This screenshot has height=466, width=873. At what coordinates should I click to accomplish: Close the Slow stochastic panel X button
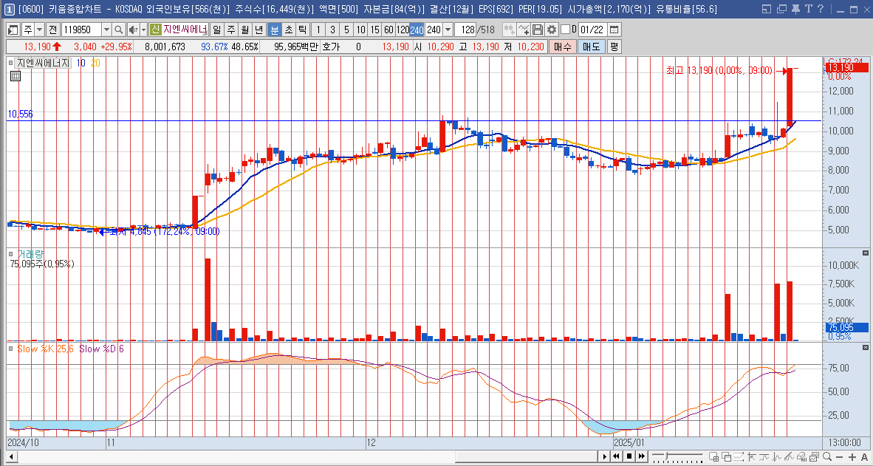[x=865, y=347]
